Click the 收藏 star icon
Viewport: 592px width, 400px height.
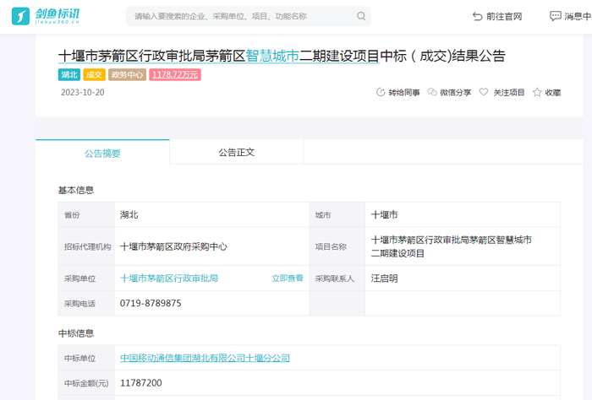(537, 92)
